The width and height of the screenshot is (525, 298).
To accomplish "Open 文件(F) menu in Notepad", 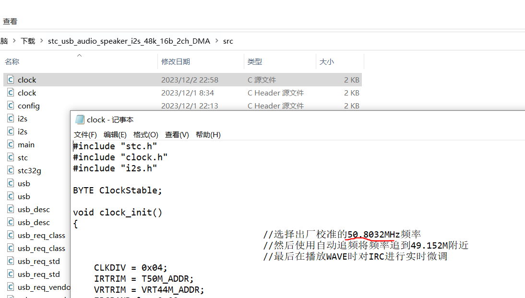I will (85, 134).
